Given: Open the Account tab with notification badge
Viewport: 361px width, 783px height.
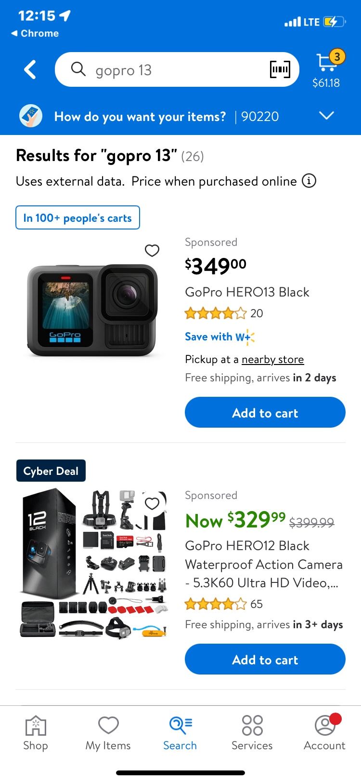Looking at the screenshot, I should (x=324, y=732).
